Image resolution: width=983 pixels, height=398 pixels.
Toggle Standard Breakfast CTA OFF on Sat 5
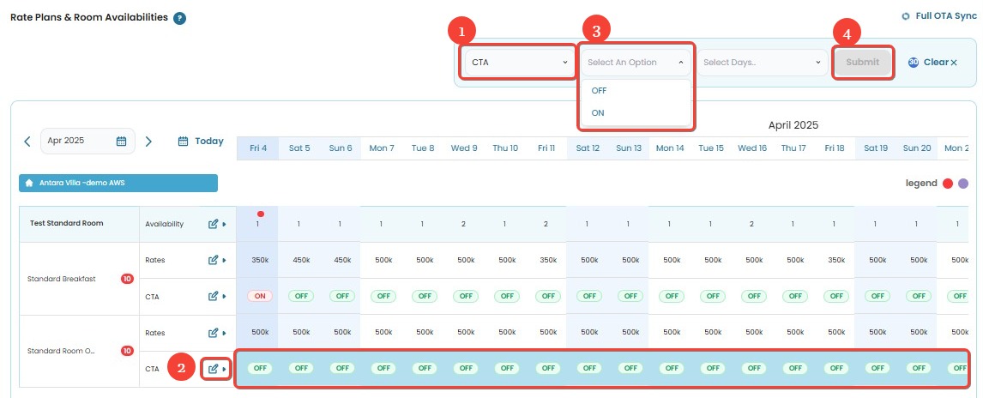pyautogui.click(x=301, y=296)
